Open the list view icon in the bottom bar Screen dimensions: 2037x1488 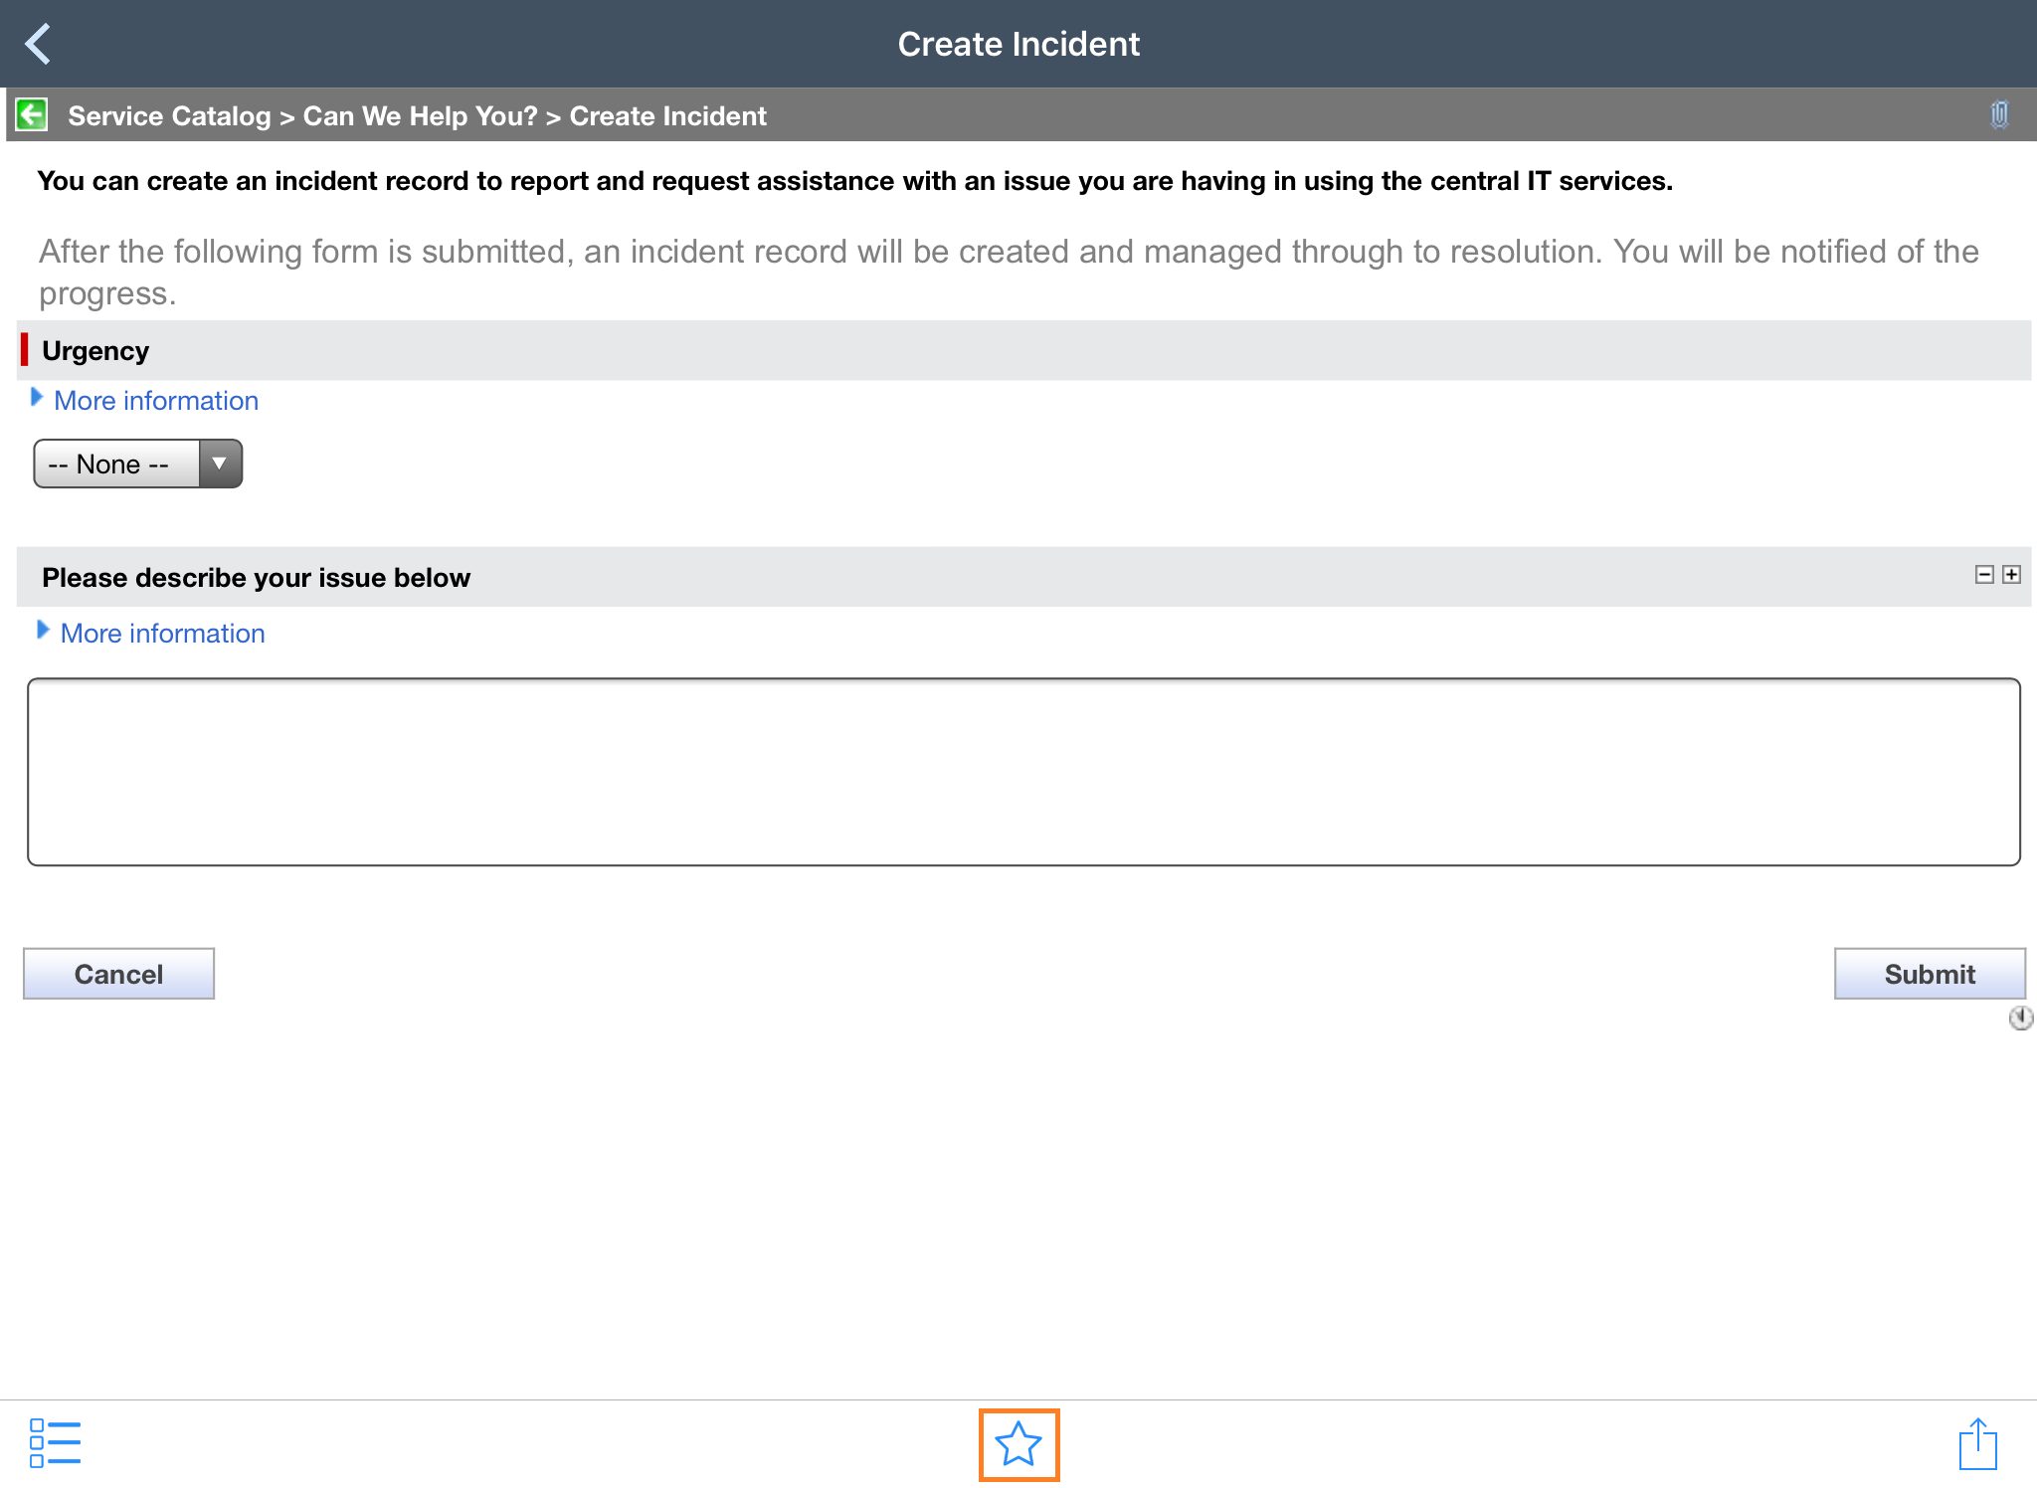coord(55,1443)
